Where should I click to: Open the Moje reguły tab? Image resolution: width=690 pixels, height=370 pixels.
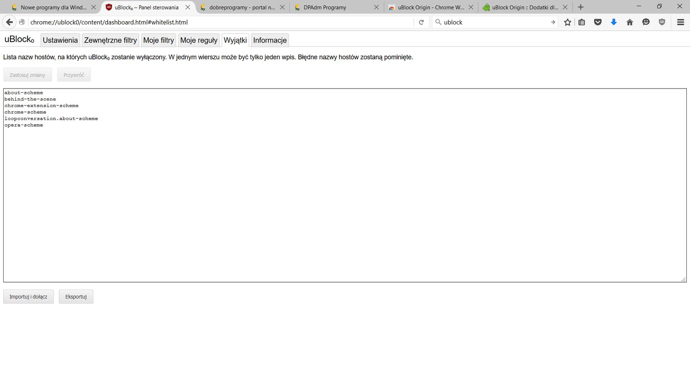[199, 40]
